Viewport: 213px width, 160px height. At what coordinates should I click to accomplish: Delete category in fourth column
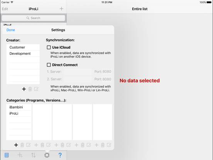click(x=83, y=145)
